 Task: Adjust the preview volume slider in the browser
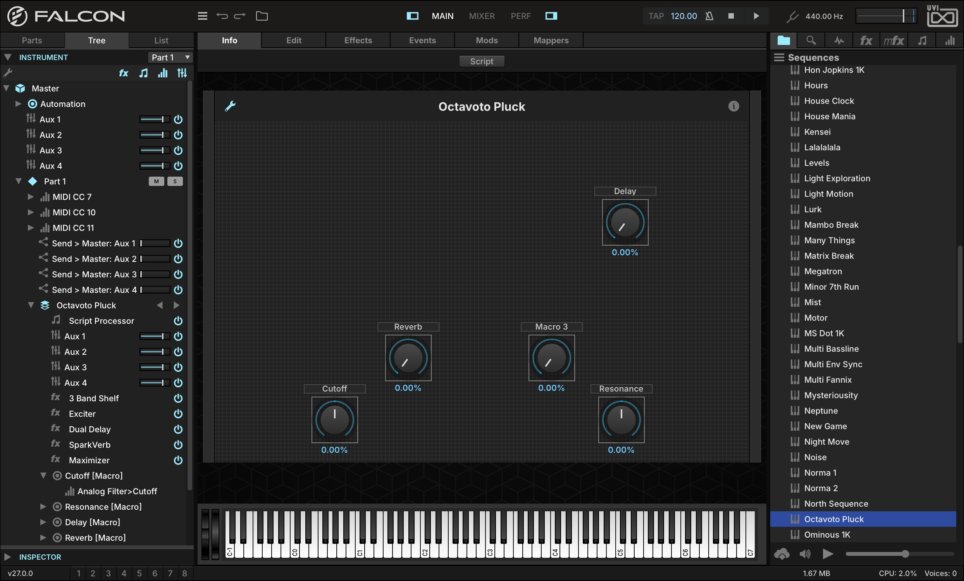pos(899,554)
